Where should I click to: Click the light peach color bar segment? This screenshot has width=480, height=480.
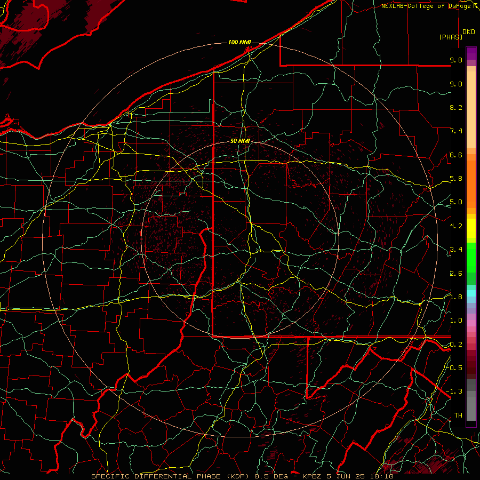[x=471, y=110]
